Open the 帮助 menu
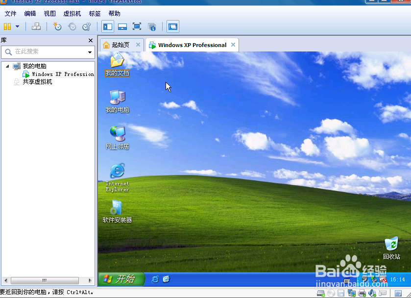The height and width of the screenshot is (298, 411). [x=114, y=13]
